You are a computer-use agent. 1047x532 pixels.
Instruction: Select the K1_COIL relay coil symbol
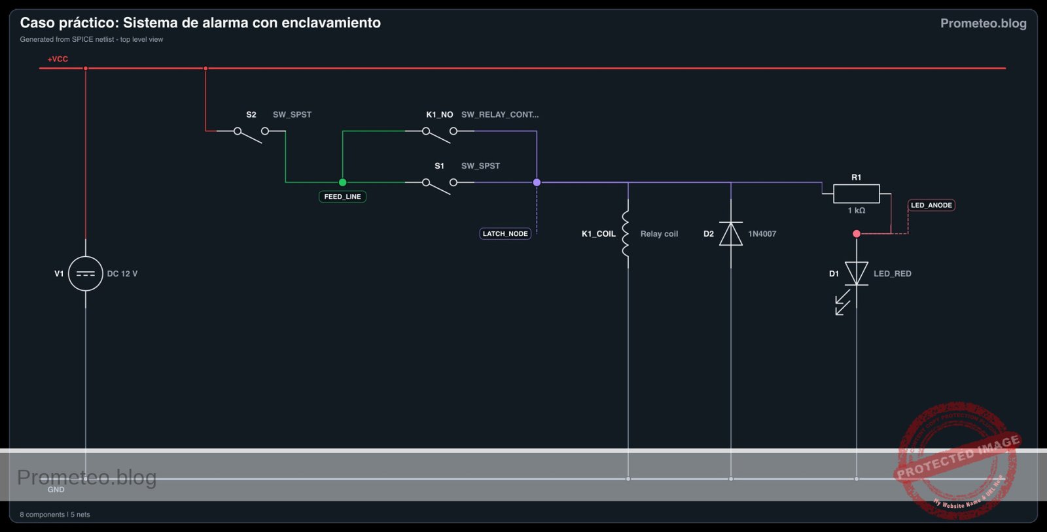click(x=626, y=234)
